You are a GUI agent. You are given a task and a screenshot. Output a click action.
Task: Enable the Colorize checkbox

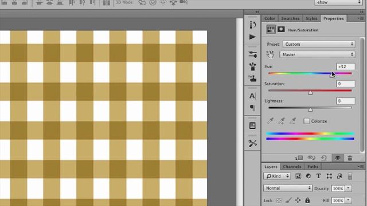point(306,121)
